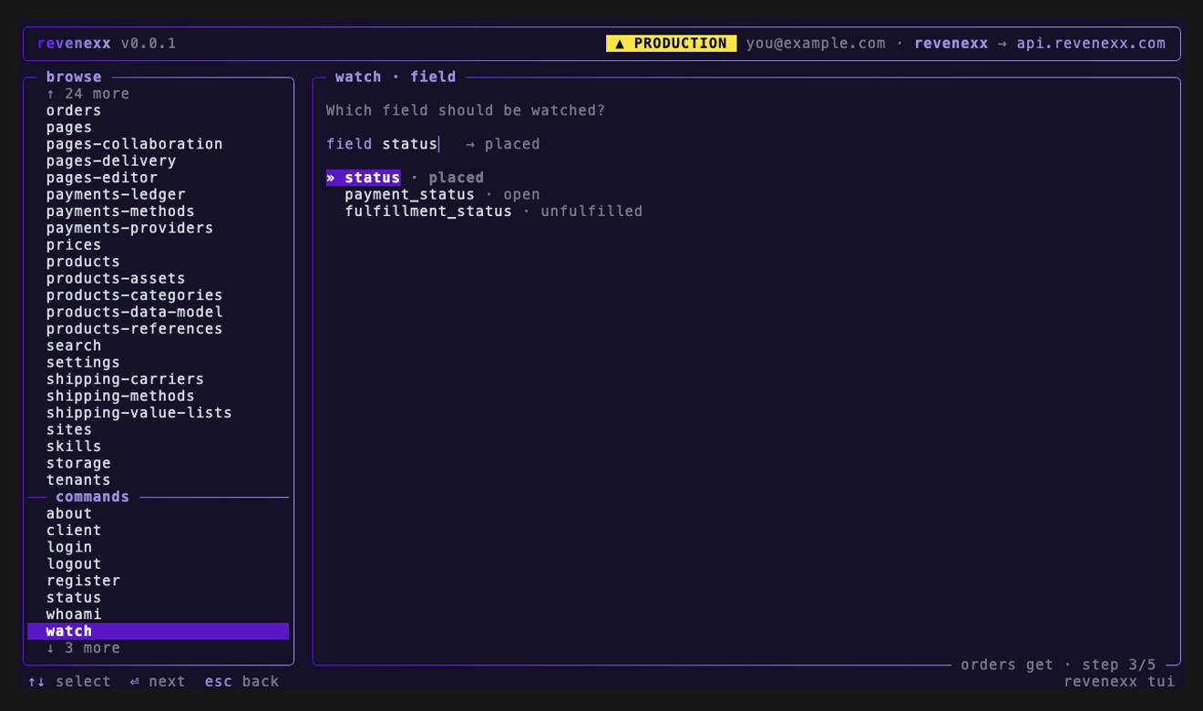Choose the login command
The width and height of the screenshot is (1203, 711).
(69, 547)
